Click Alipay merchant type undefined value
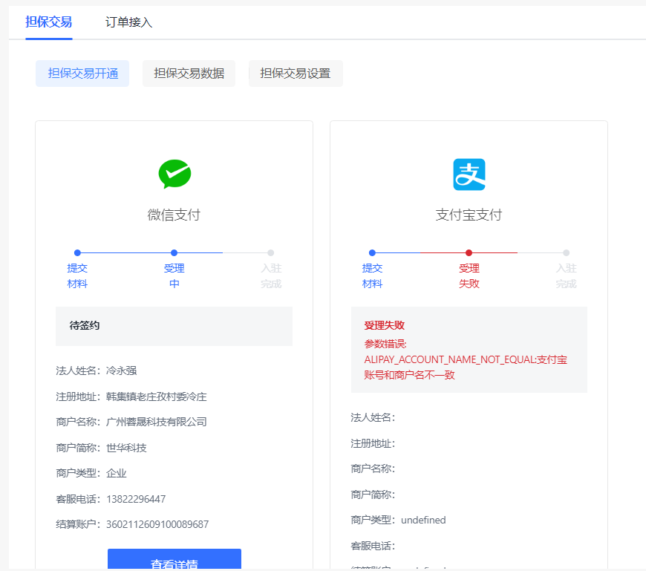646x571 pixels. tap(423, 521)
